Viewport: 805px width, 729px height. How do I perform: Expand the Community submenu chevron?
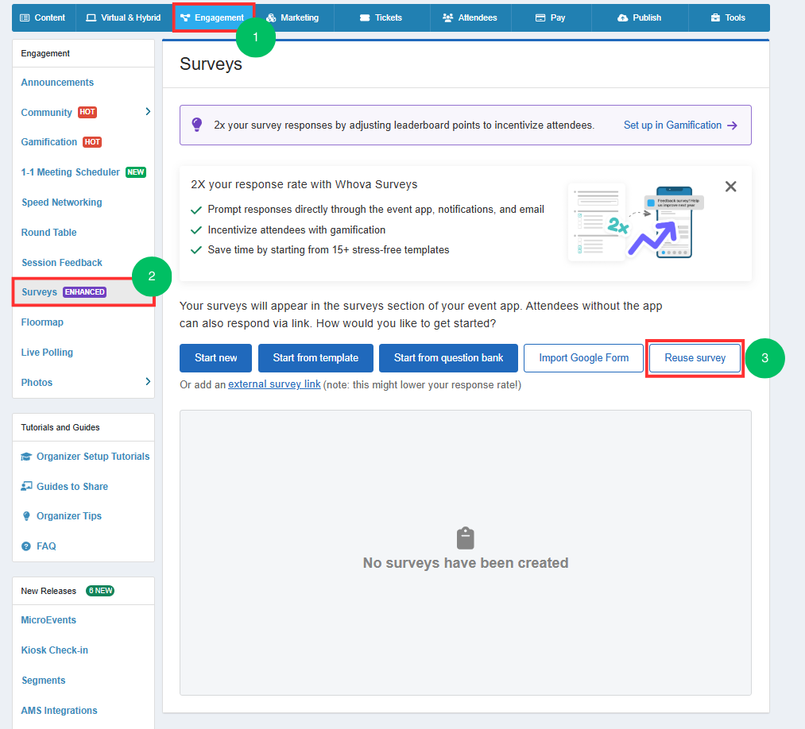click(148, 111)
